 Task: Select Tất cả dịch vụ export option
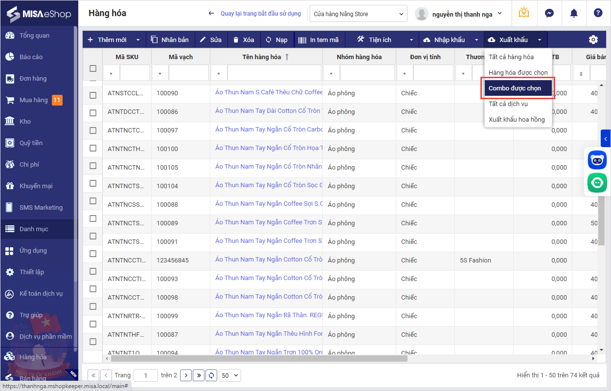coord(518,104)
